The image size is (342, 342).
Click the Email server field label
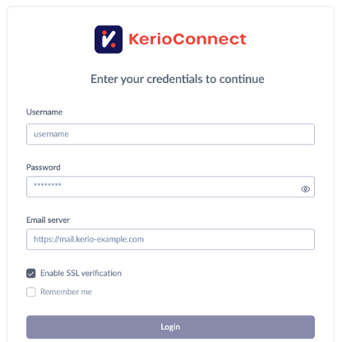48,220
